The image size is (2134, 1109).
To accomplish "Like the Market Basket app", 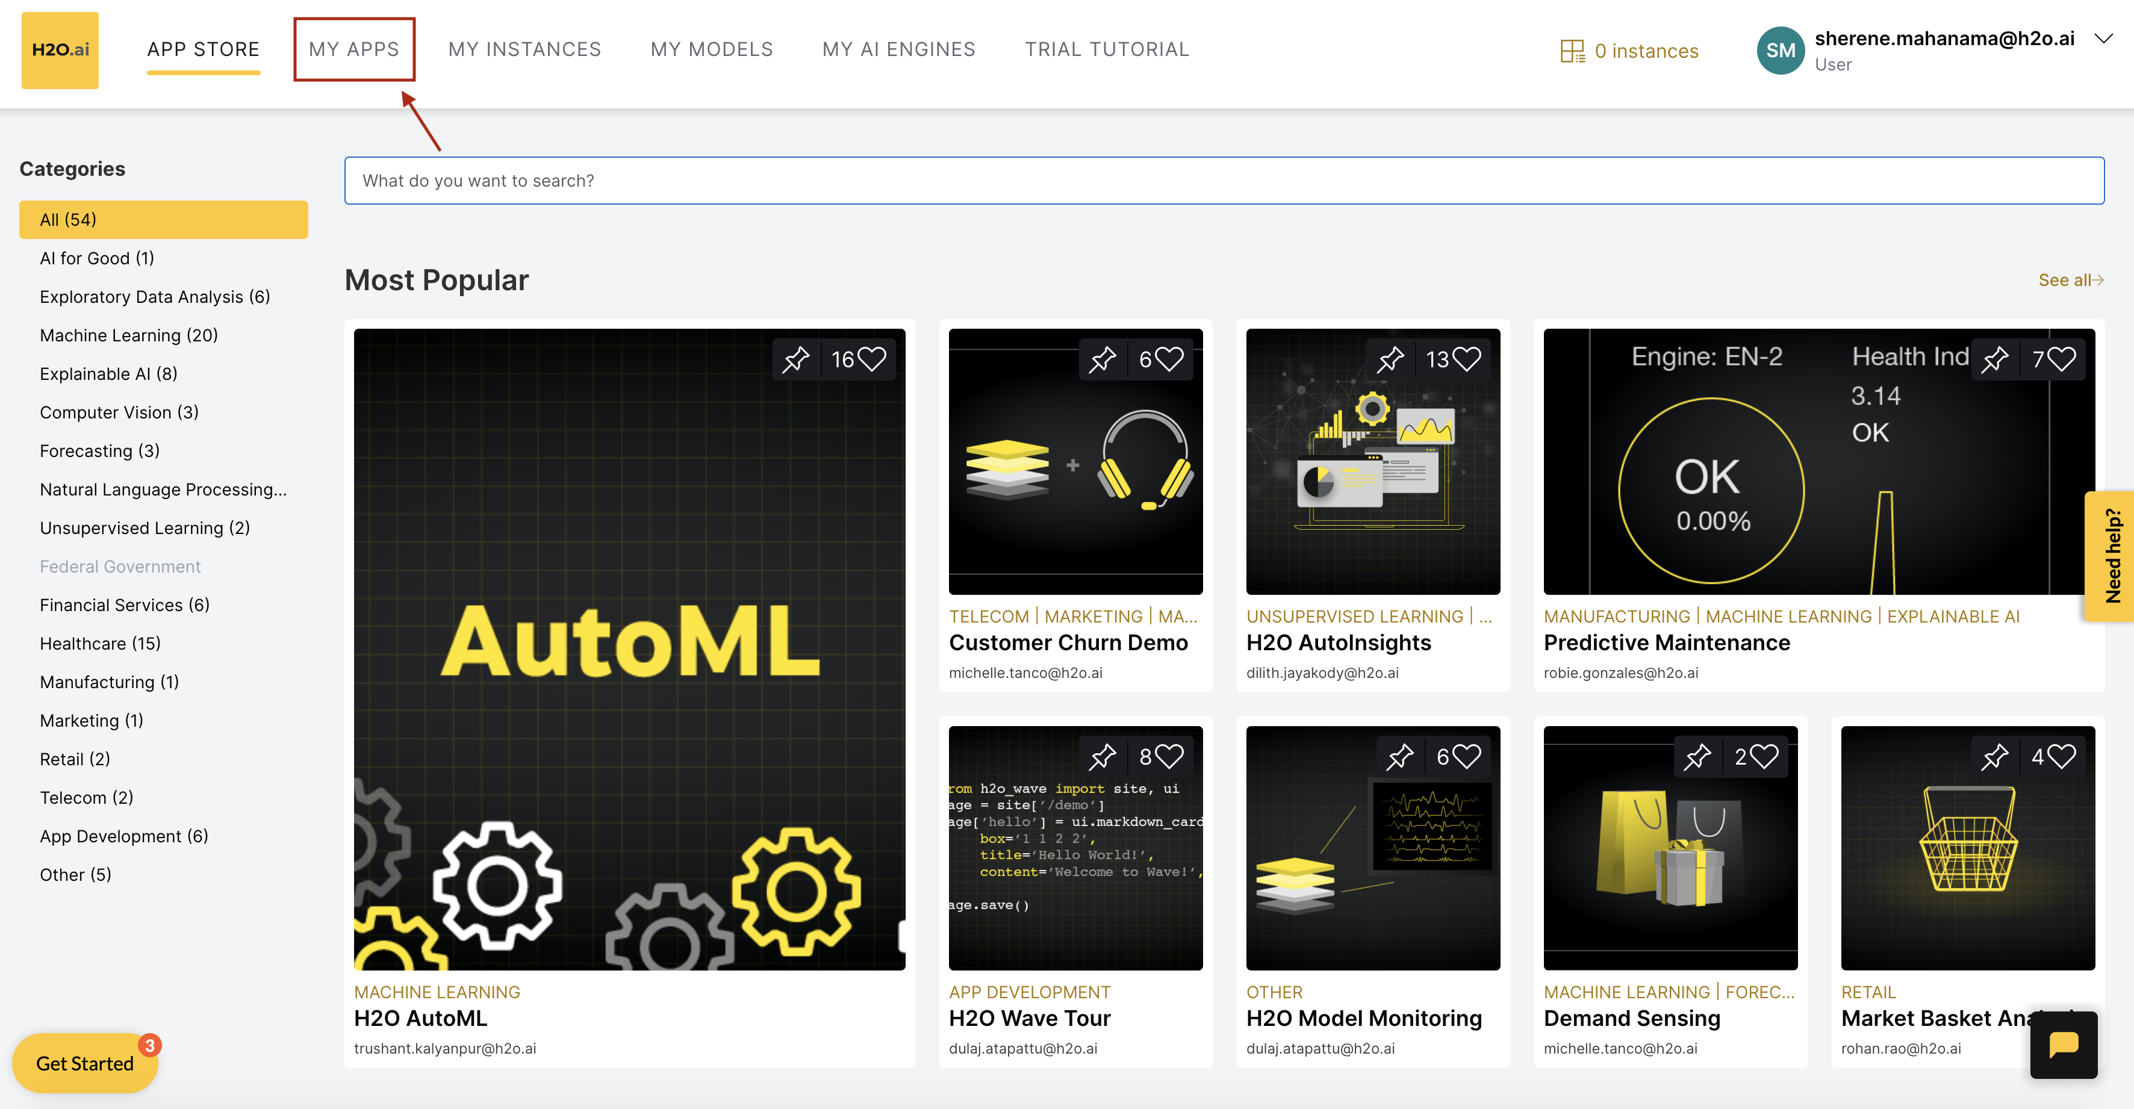I will [x=2061, y=756].
